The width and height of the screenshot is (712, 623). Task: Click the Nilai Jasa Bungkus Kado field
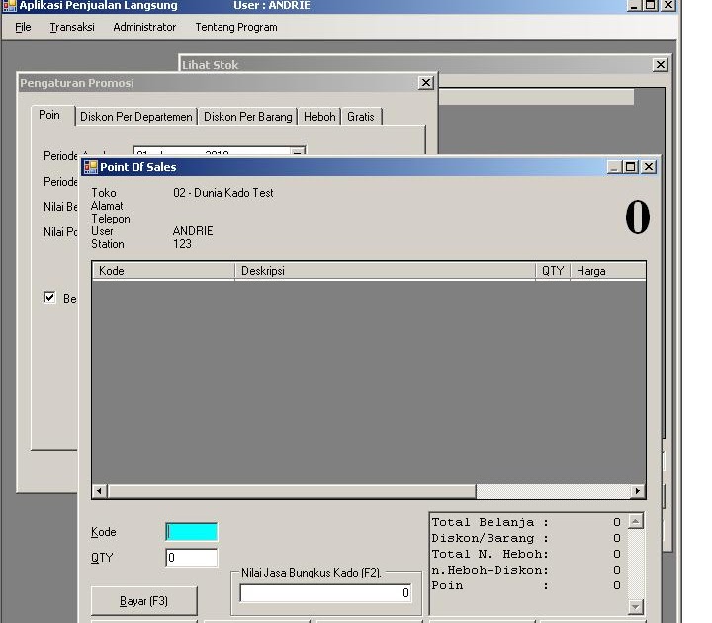coord(325,593)
